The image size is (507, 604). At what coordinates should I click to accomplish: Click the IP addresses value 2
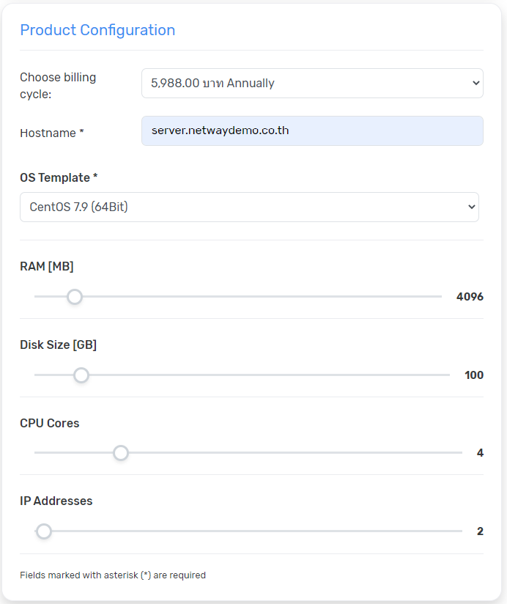click(x=480, y=531)
